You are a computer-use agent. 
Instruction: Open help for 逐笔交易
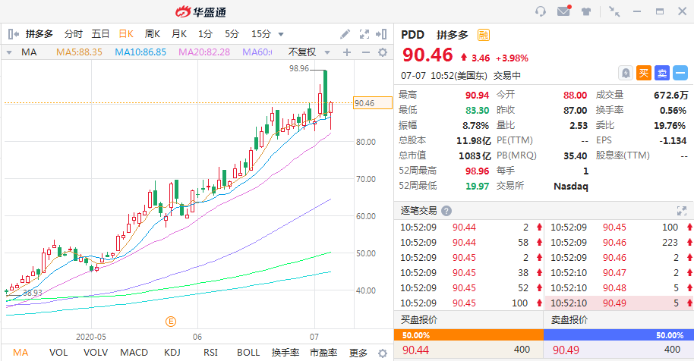pos(446,211)
